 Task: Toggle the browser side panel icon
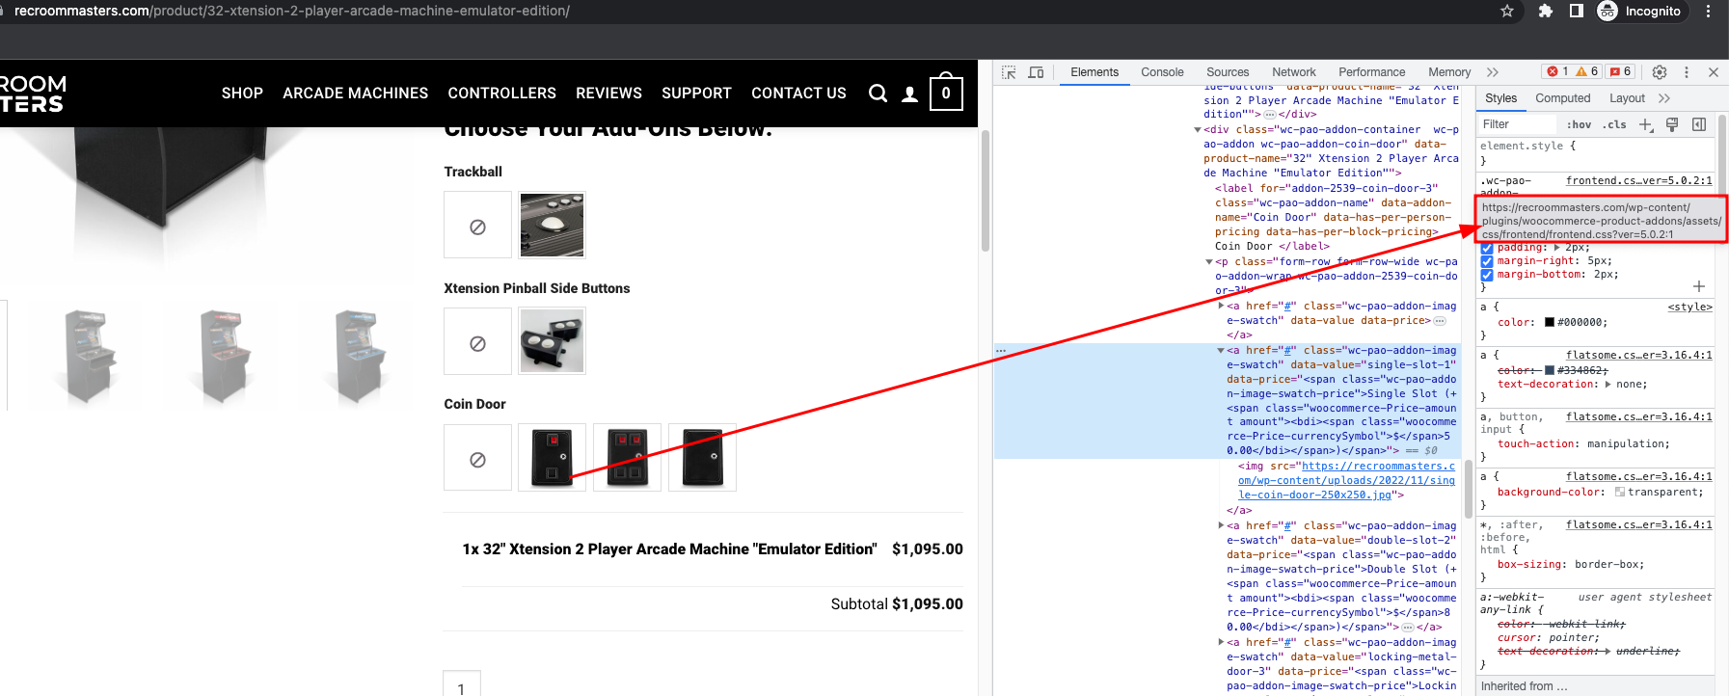coord(1577,11)
